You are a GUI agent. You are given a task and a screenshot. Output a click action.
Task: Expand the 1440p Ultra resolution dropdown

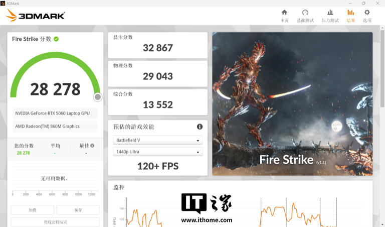click(x=157, y=152)
